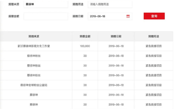The height and width of the screenshot is (109, 180).
Task: Focus the 捐赠来源 input containing 蔡徐坤
Action: pos(46,4)
